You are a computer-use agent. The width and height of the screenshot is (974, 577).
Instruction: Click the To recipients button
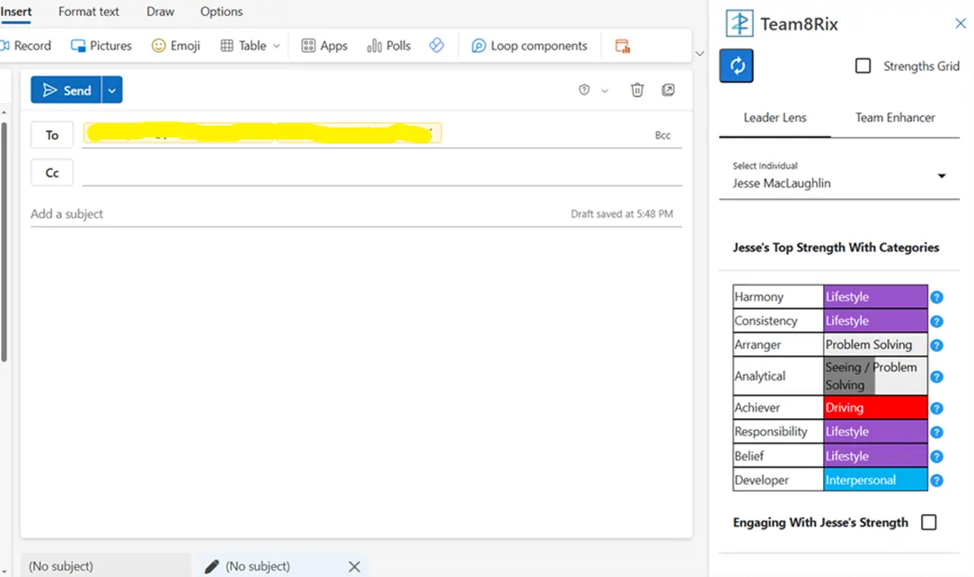(x=52, y=135)
